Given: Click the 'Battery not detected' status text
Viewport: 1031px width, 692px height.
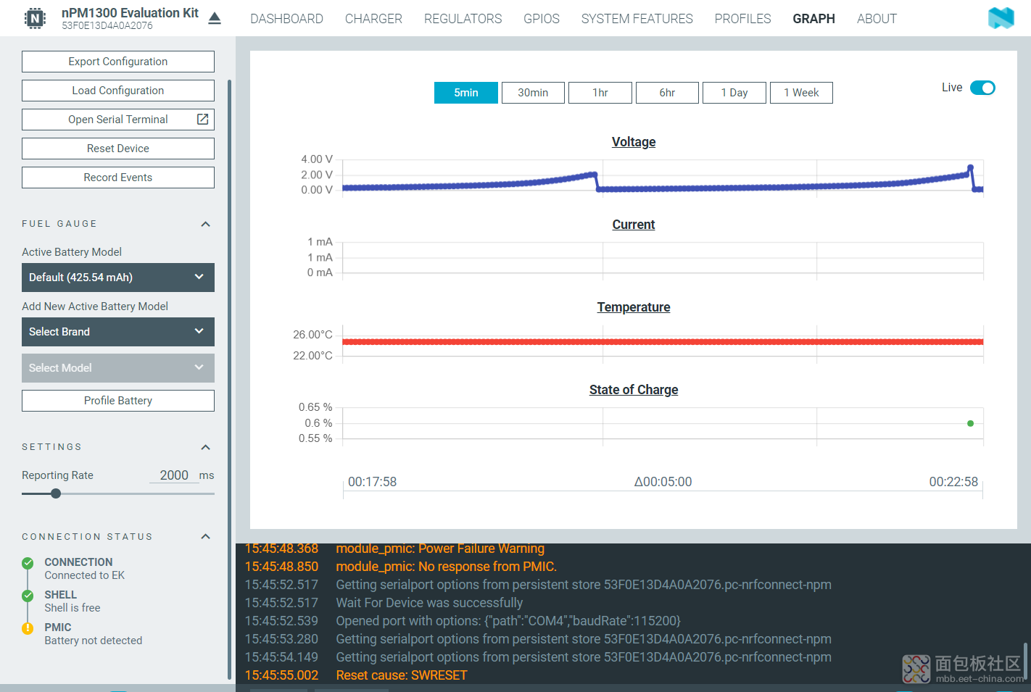Looking at the screenshot, I should click(94, 641).
